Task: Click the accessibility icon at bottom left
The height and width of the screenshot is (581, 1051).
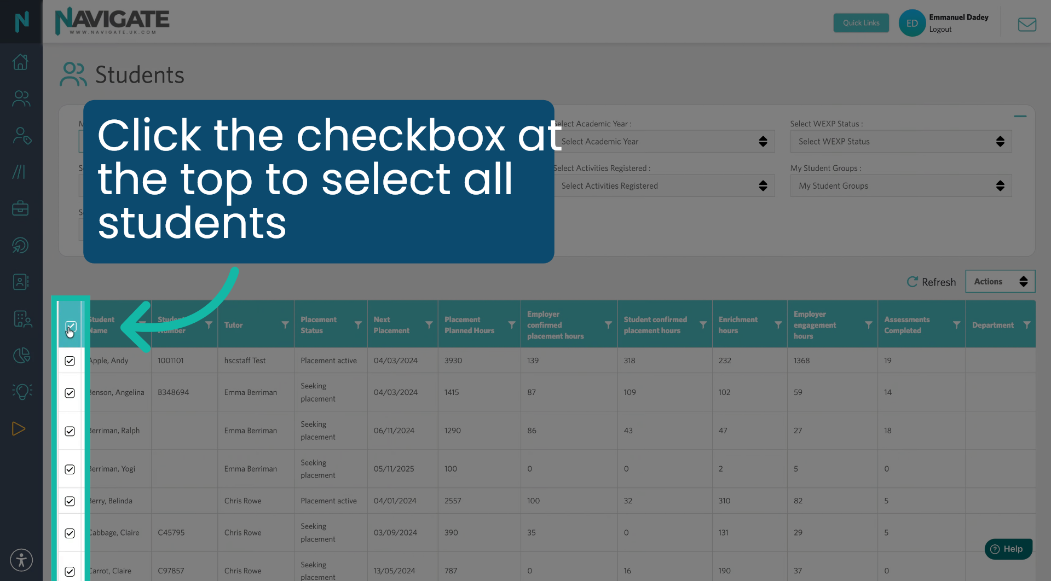Action: pyautogui.click(x=21, y=560)
